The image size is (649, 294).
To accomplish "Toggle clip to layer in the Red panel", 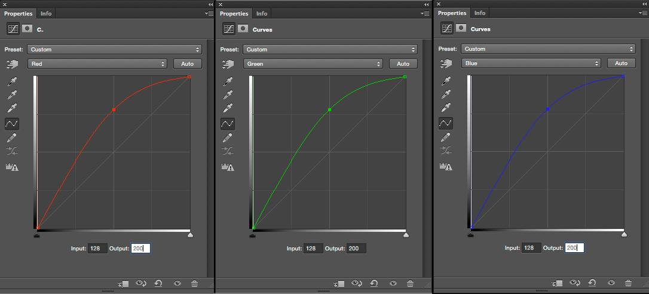I will pyautogui.click(x=123, y=284).
